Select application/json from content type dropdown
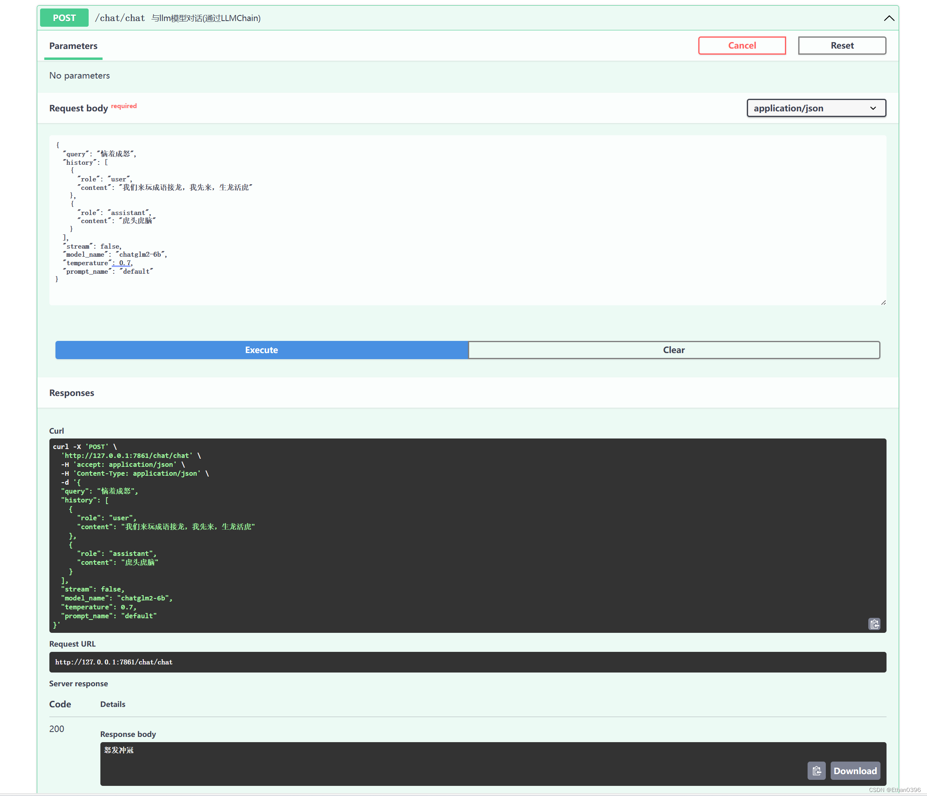The image size is (927, 796). pyautogui.click(x=815, y=108)
